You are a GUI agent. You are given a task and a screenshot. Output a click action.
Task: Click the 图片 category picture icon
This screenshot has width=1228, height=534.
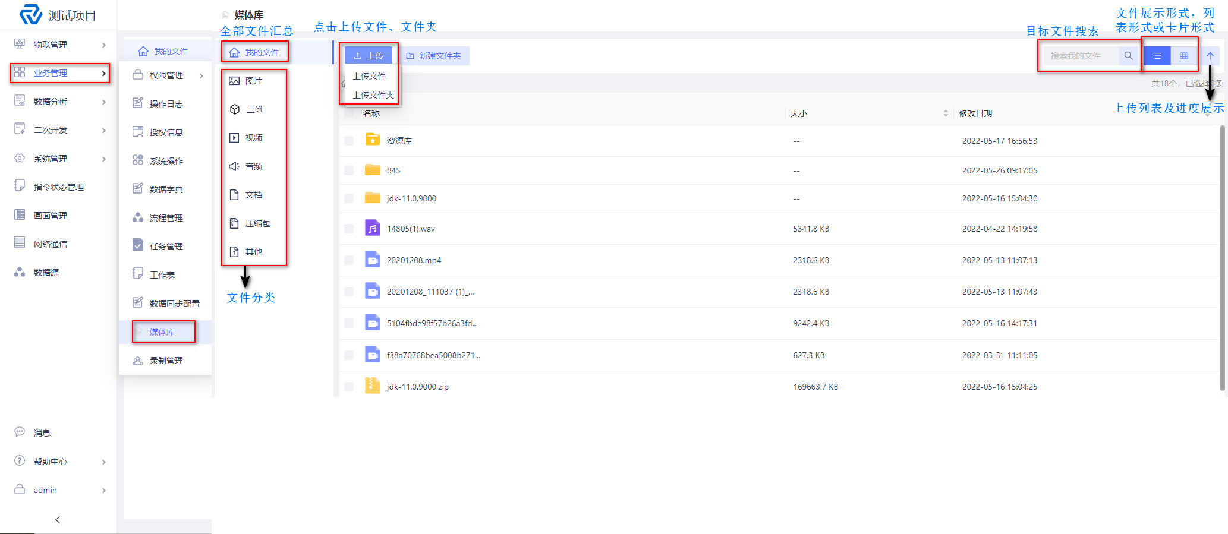click(x=235, y=81)
